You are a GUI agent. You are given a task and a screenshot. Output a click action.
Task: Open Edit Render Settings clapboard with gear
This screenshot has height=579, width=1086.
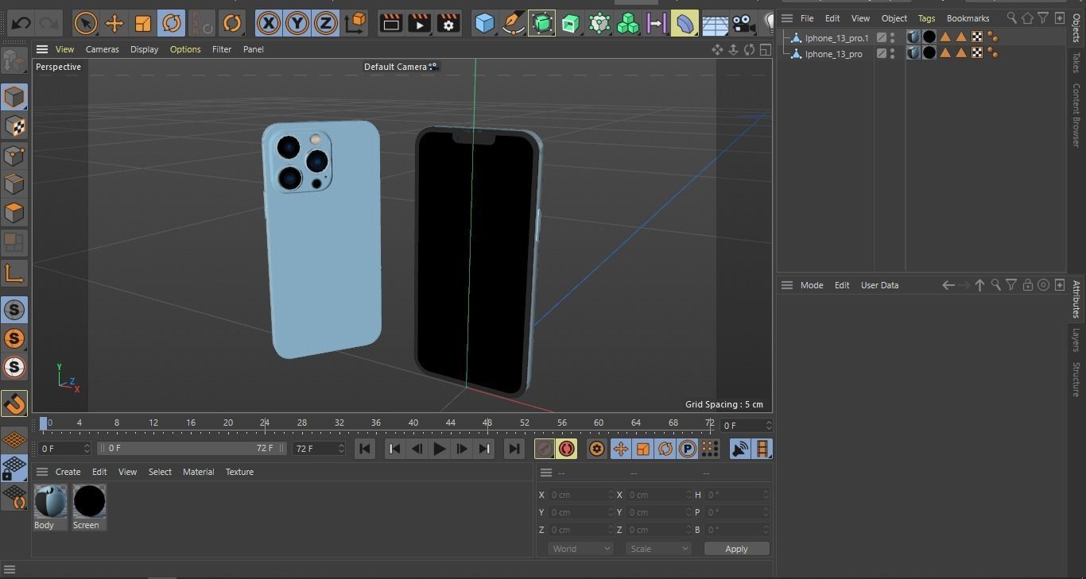[448, 23]
